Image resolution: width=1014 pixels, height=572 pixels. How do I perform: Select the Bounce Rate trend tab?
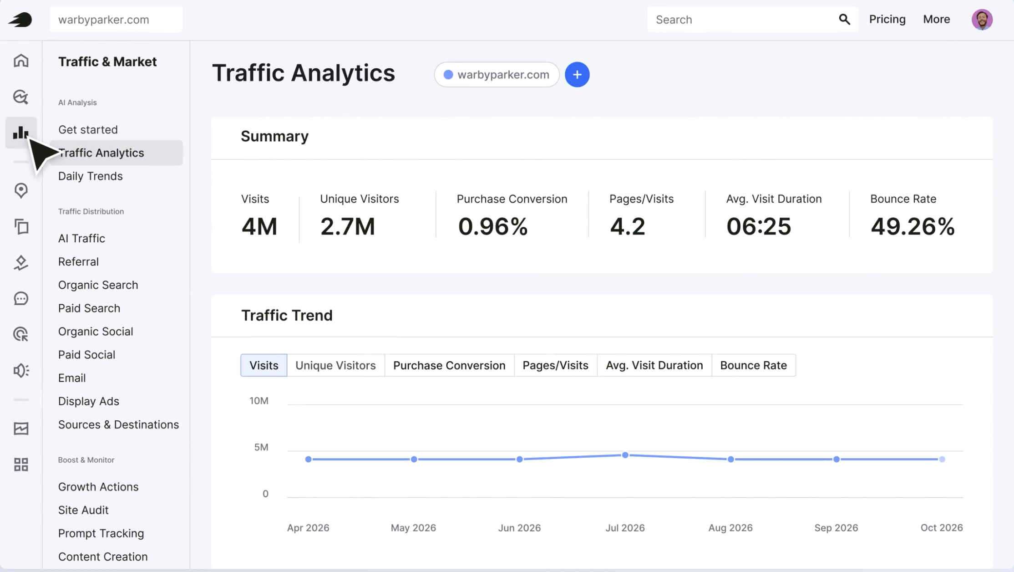tap(754, 365)
